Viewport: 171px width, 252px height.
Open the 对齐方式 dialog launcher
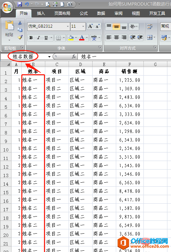(x=155, y=47)
